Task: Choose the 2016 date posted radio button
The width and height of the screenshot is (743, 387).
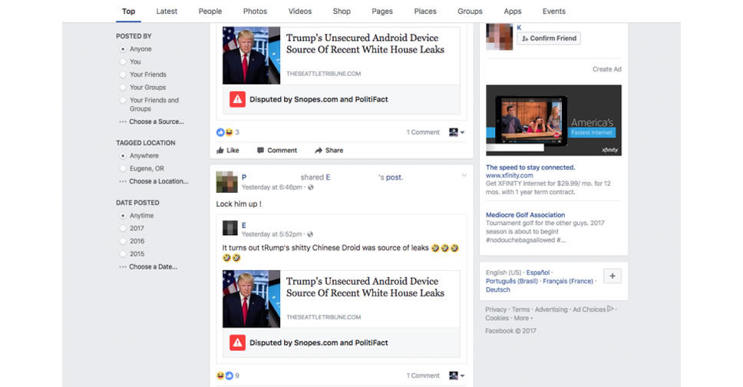Action: coord(123,241)
